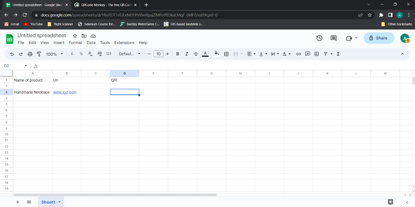
Task: Print the spreadsheet using printer icon
Action: pyautogui.click(x=30, y=54)
